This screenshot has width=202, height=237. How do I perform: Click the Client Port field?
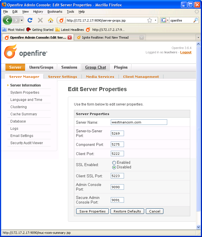(117, 154)
